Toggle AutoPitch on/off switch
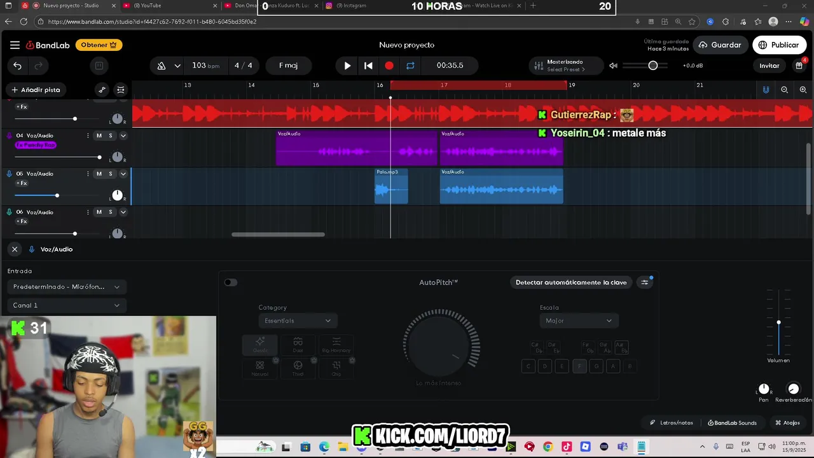Image resolution: width=814 pixels, height=458 pixels. click(231, 282)
